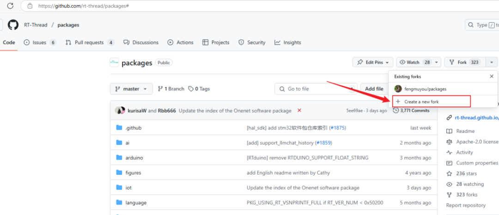Click the Issues count badge 6
The height and width of the screenshot is (215, 499).
point(53,42)
